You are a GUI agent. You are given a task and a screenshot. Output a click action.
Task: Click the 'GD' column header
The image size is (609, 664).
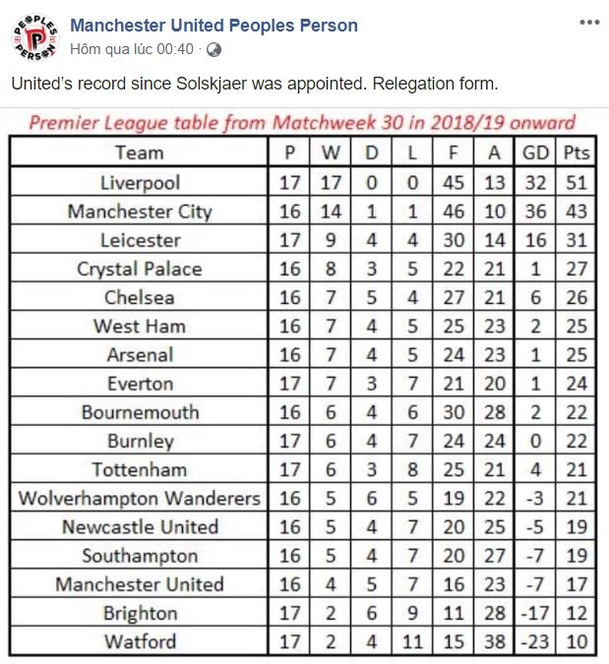[537, 152]
